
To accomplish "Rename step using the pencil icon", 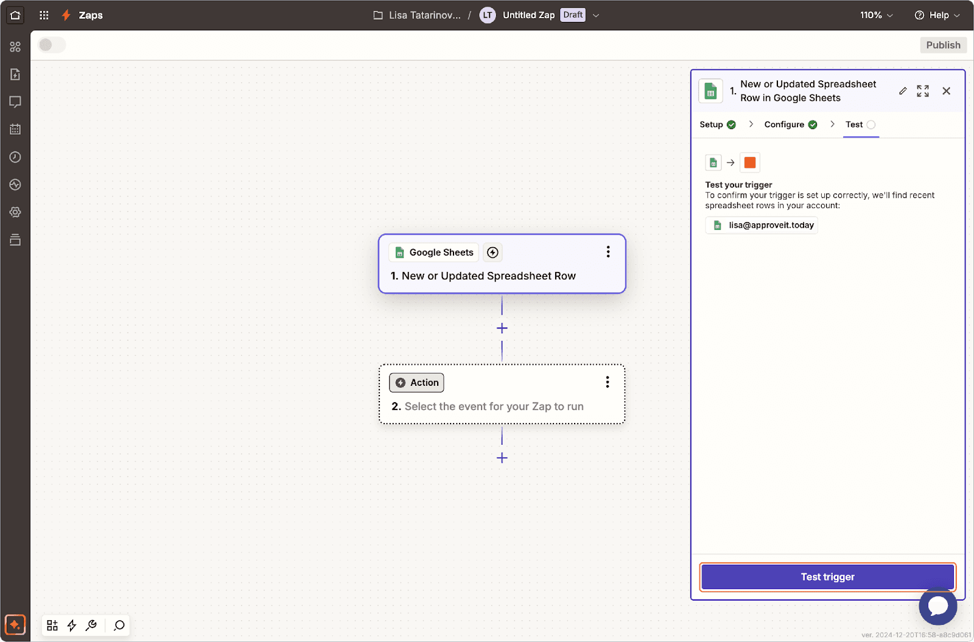I will coord(903,91).
